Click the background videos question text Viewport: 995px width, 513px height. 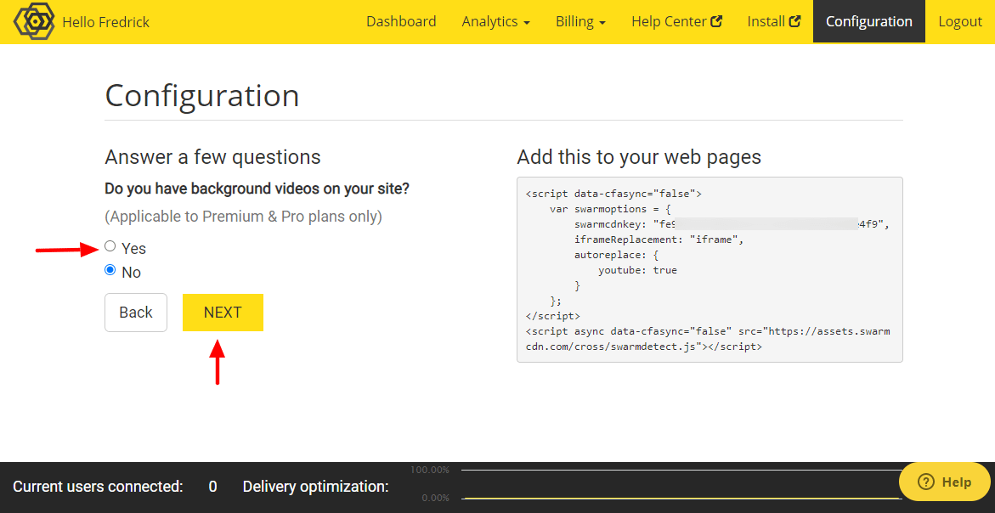coord(257,189)
